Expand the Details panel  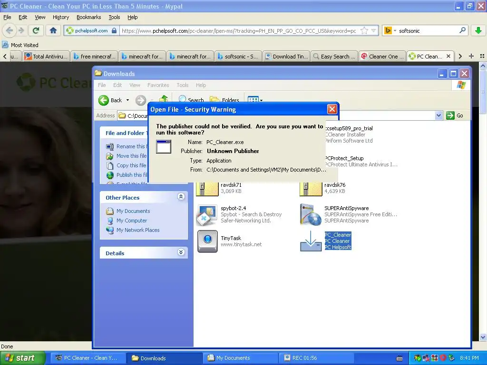point(181,252)
